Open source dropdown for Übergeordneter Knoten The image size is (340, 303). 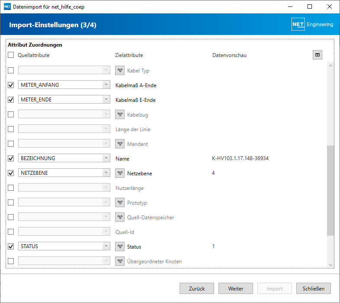pyautogui.click(x=64, y=261)
